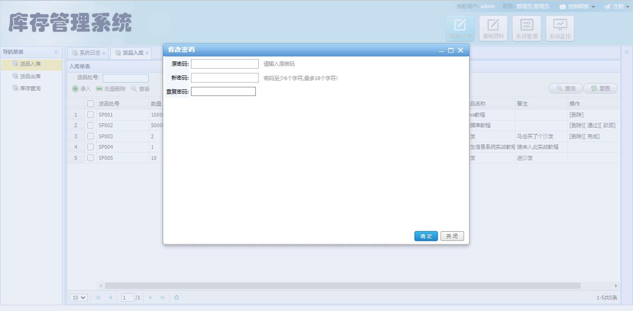Go to the first page of the grid

point(98,298)
